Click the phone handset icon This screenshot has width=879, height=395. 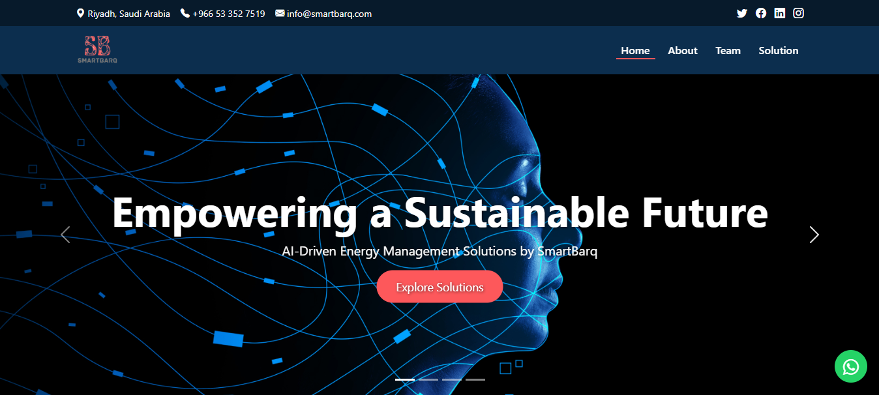pos(185,13)
